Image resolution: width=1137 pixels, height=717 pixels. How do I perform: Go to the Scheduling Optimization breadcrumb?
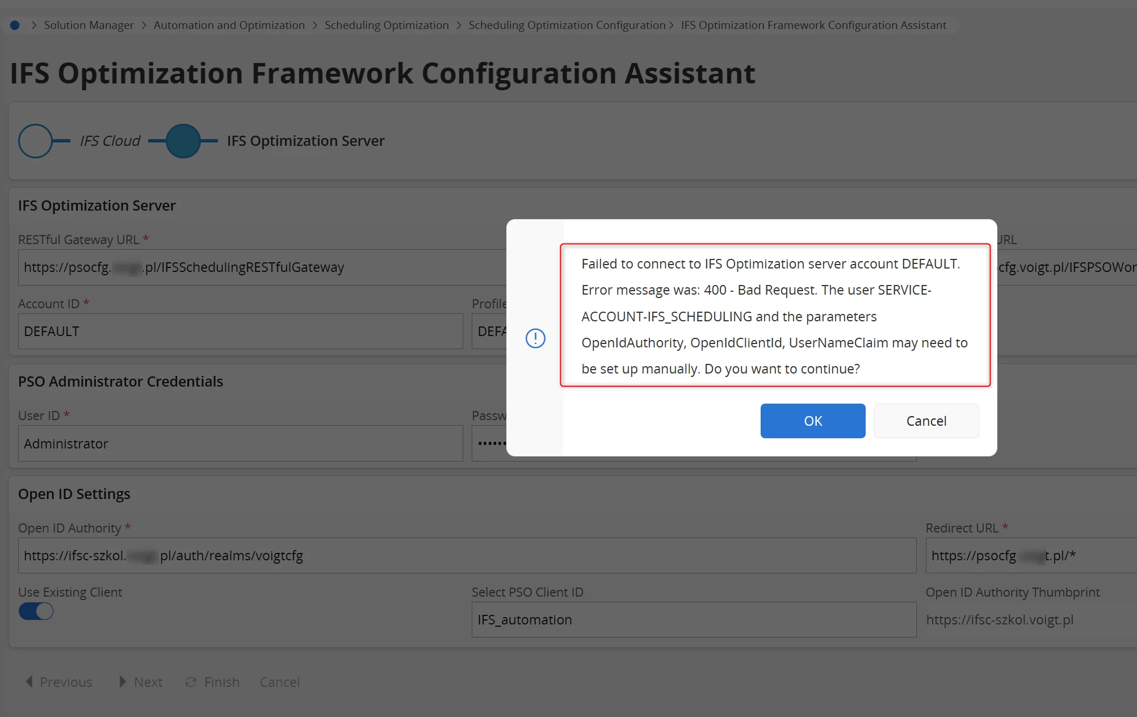pyautogui.click(x=387, y=25)
